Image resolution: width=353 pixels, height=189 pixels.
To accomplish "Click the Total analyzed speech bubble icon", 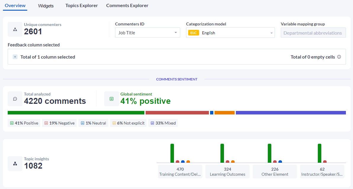I will point(15,99).
